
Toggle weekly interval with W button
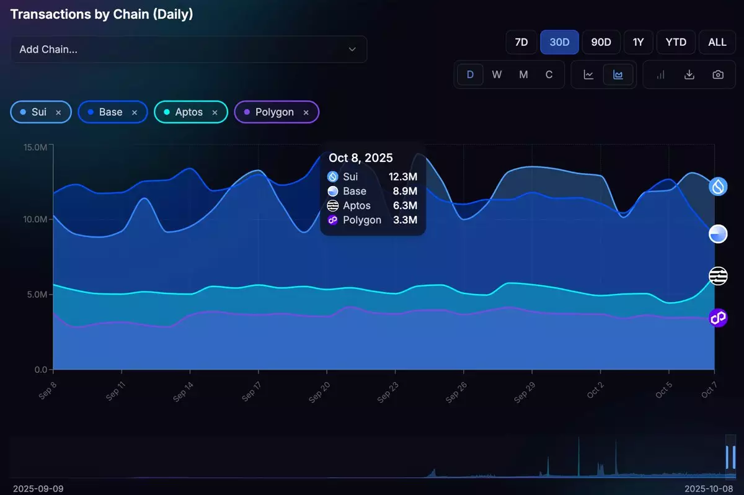497,74
